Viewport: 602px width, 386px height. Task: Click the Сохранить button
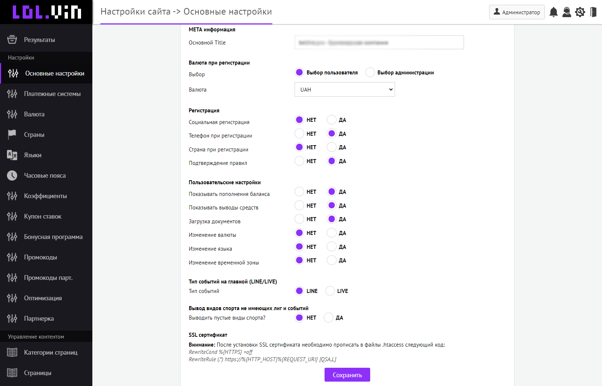(347, 375)
